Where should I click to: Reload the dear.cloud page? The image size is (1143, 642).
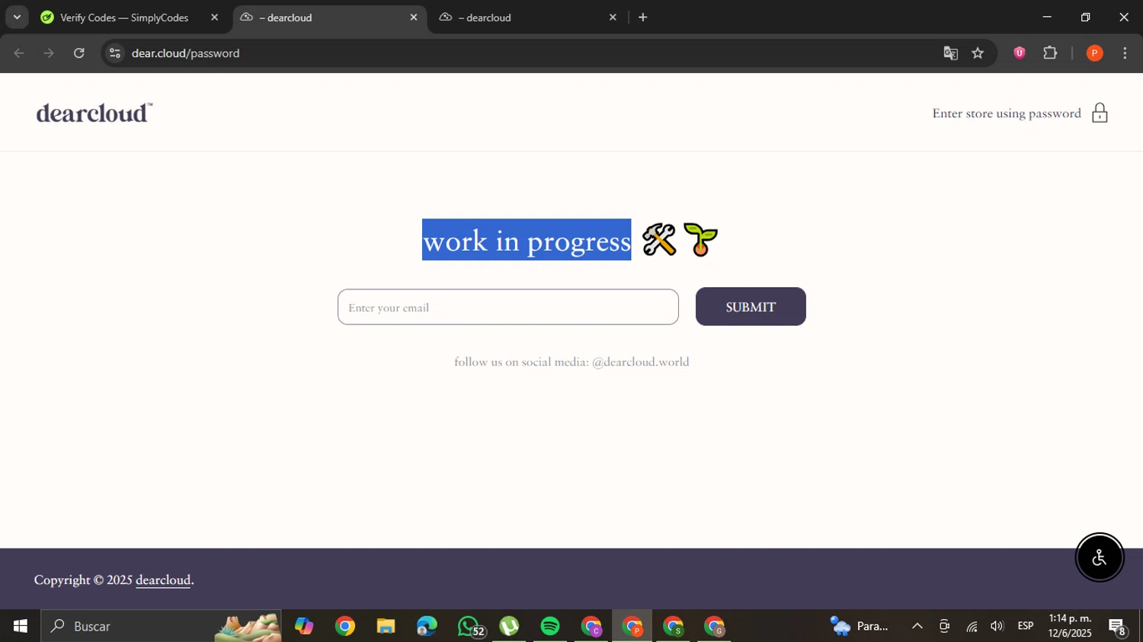(x=79, y=53)
